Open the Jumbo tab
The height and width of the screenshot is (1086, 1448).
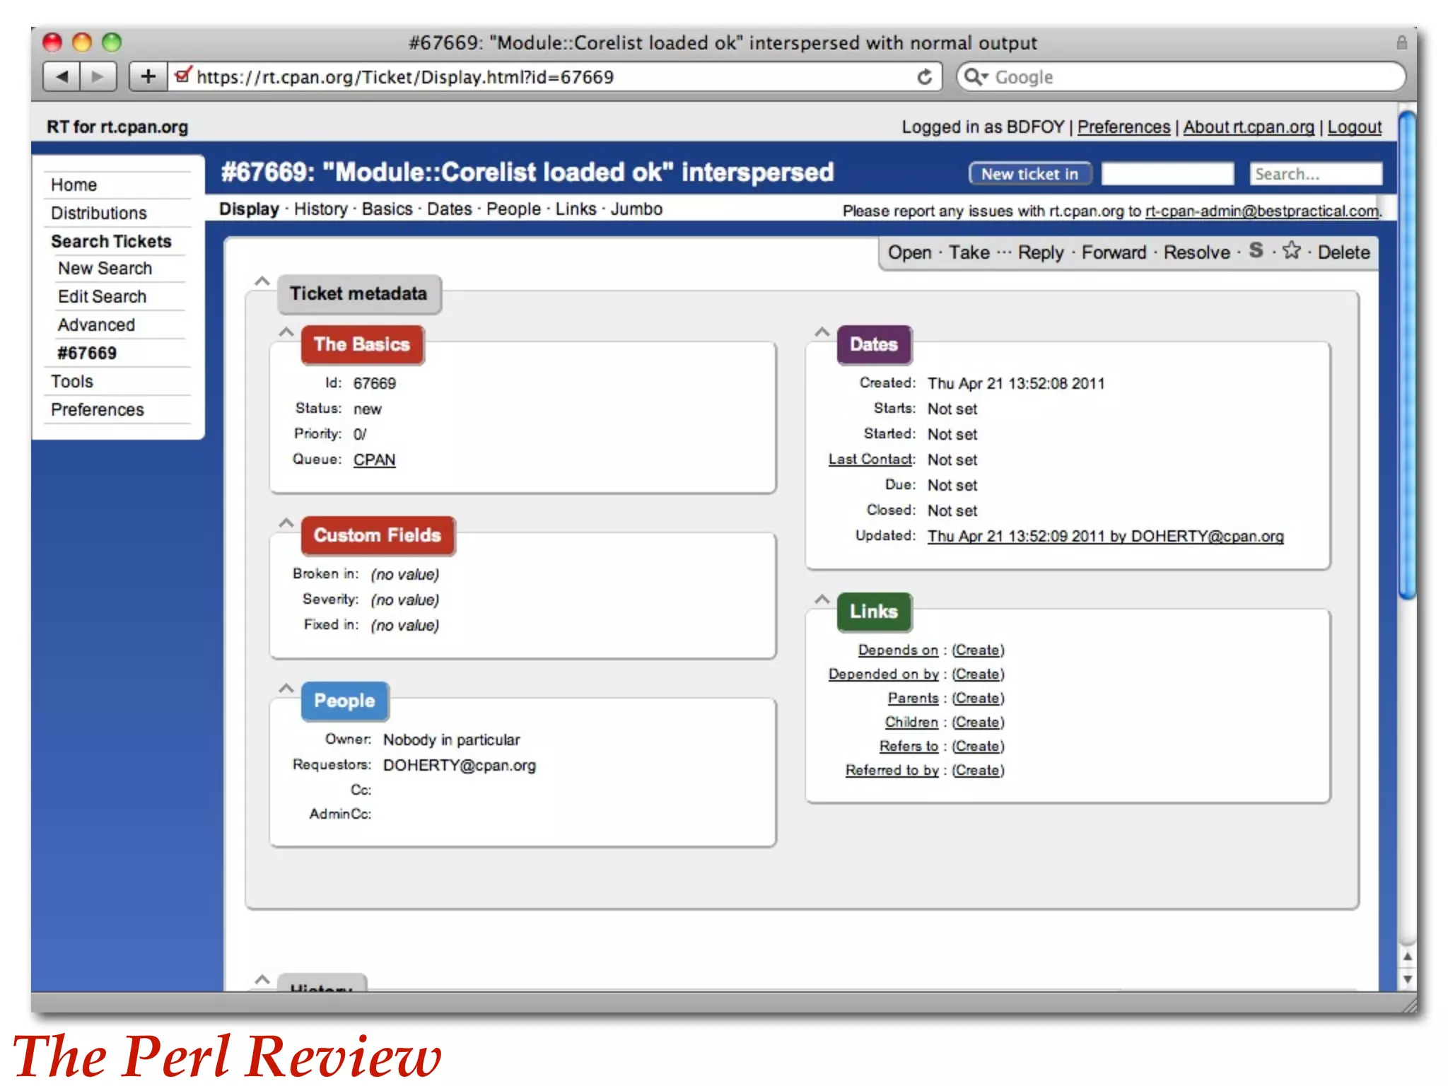point(636,209)
